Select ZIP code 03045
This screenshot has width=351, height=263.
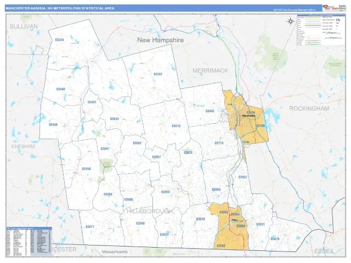coord(210,111)
